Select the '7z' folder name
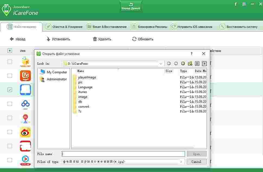The width and height of the screenshot is (263, 172). pyautogui.click(x=80, y=111)
